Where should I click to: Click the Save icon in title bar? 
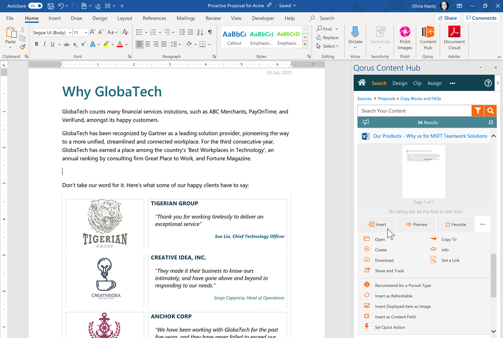(x=51, y=6)
